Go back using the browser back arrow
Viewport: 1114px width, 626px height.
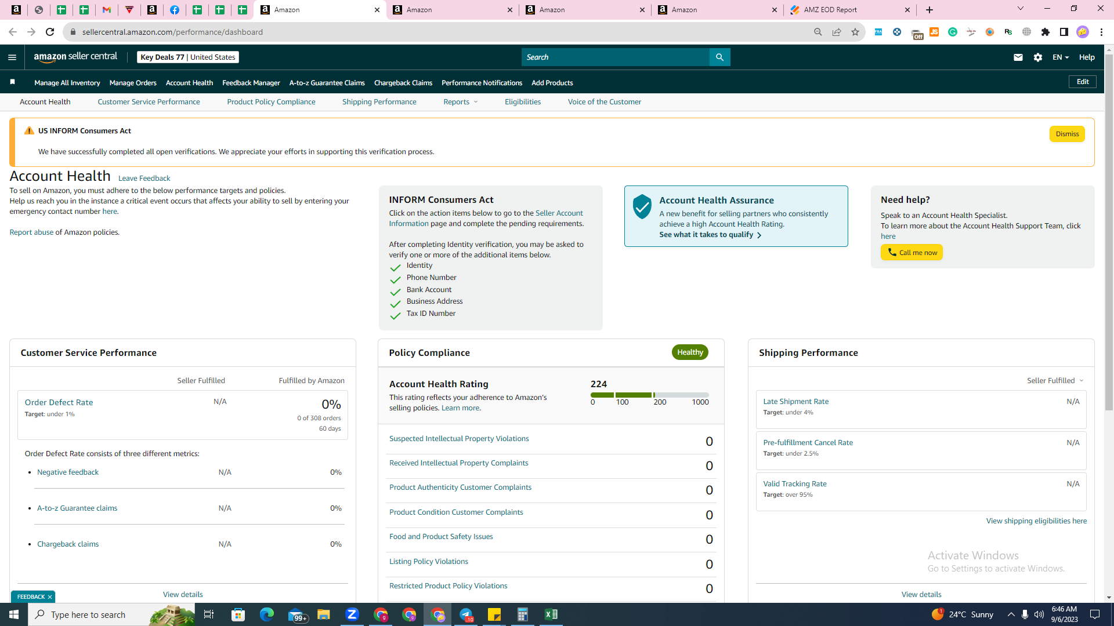click(13, 32)
